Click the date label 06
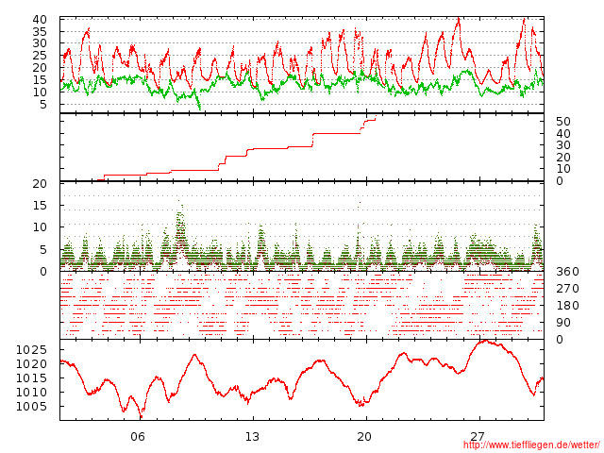Image resolution: width=604 pixels, height=453 pixels. point(138,437)
